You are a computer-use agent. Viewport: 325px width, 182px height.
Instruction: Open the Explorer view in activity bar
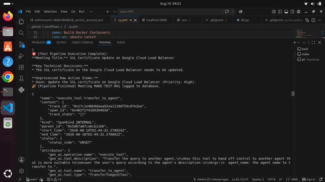21,21
